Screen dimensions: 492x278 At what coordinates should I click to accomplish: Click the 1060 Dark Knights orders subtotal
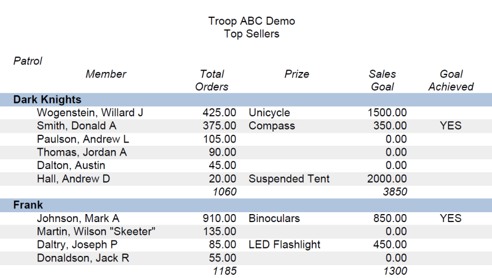click(x=224, y=192)
